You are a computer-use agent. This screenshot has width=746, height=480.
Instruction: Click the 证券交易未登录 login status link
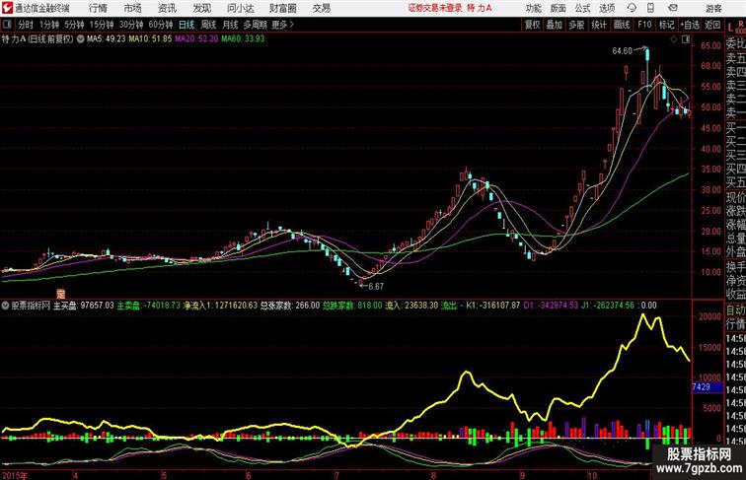pos(435,8)
